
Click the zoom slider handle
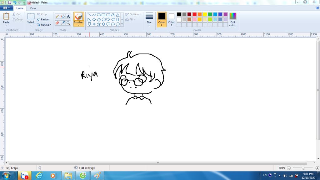click(x=303, y=168)
